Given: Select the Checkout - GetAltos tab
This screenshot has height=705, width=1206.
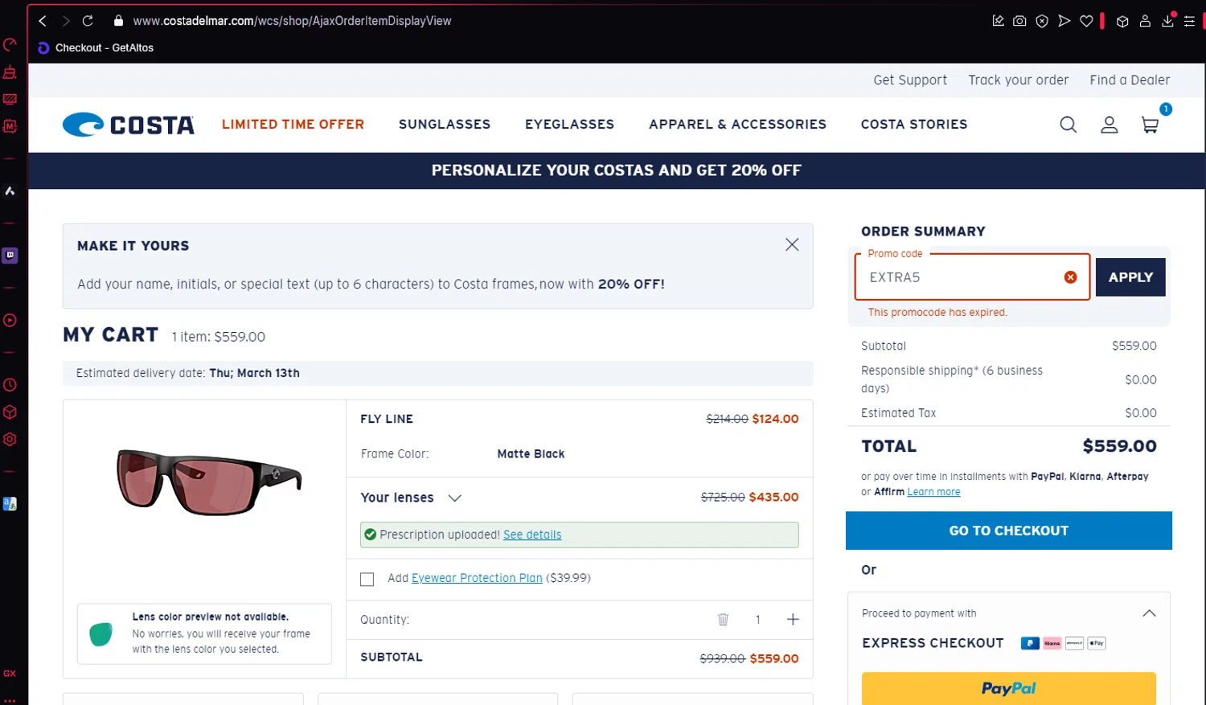Looking at the screenshot, I should coord(96,48).
